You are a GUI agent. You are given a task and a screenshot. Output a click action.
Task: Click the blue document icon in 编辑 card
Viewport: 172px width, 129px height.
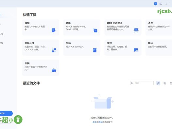(54, 30)
